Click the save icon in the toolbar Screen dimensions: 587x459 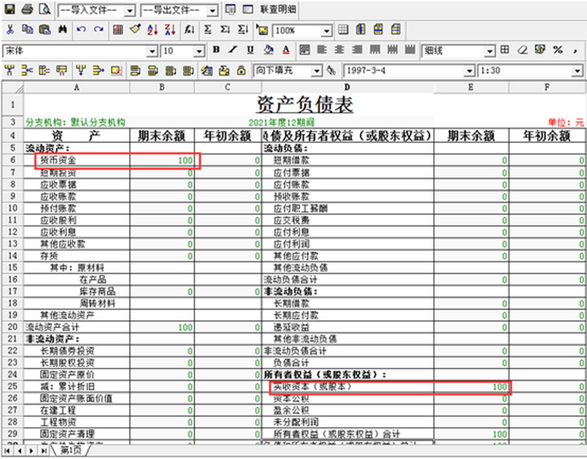pos(10,9)
